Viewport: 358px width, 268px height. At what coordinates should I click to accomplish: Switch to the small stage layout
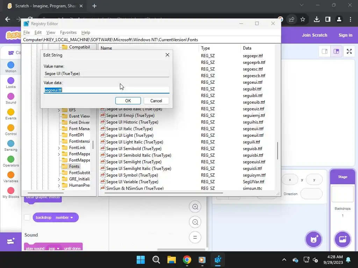click(x=325, y=51)
